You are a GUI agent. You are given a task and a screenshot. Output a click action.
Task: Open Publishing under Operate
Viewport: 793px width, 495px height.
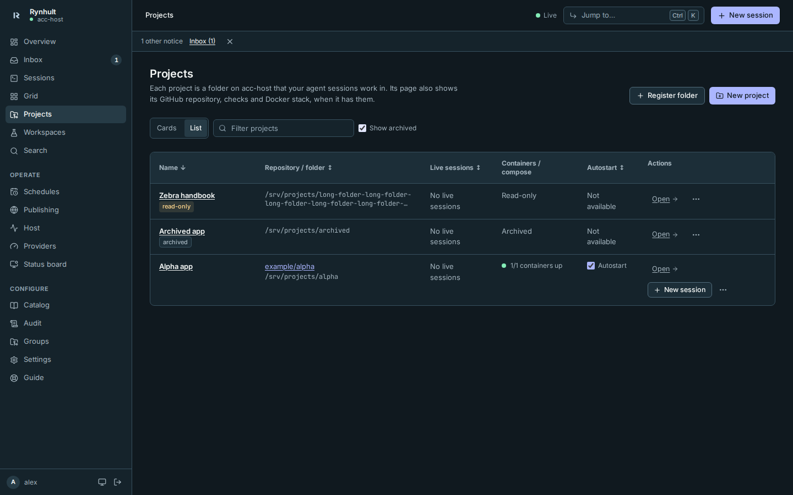[x=66, y=210]
